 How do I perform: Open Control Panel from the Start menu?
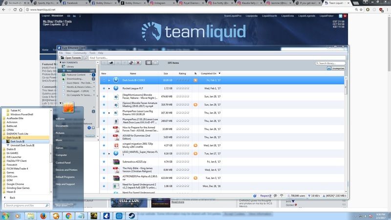pos(63,163)
